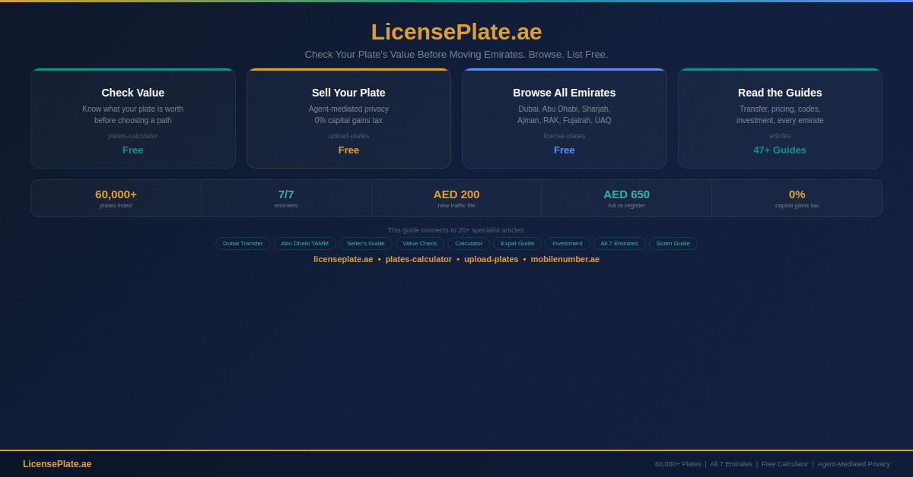
Task: Open the Read the Guides card
Action: click(780, 118)
